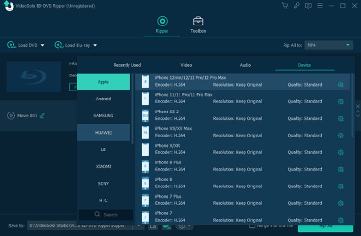Open settings gear for iPhone 8 row
Screen dimensions: 361x236
click(341, 186)
